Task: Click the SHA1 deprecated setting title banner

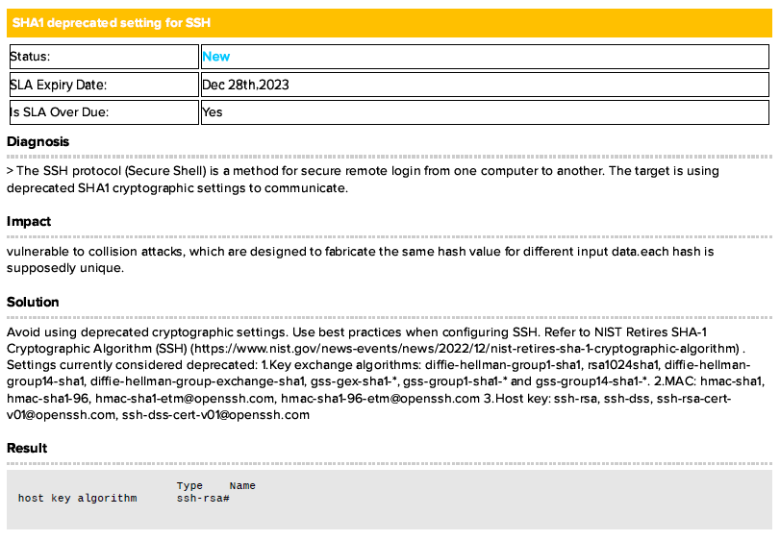Action: pos(389,22)
